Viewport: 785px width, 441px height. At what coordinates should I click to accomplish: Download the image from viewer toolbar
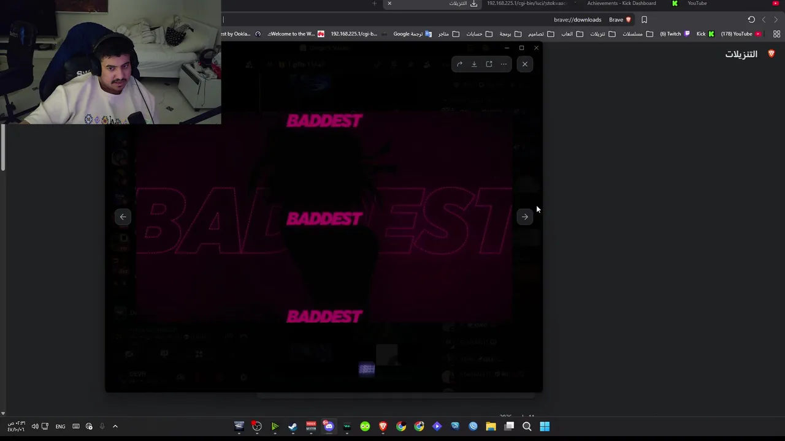[x=474, y=64]
